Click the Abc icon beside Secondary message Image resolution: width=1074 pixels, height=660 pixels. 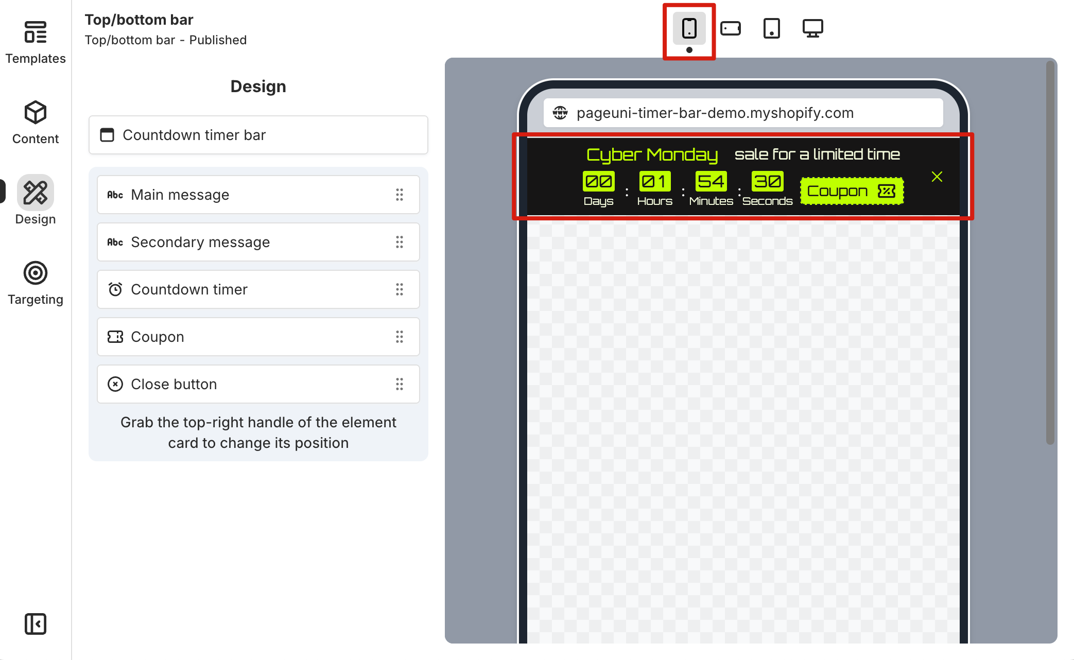tap(115, 242)
